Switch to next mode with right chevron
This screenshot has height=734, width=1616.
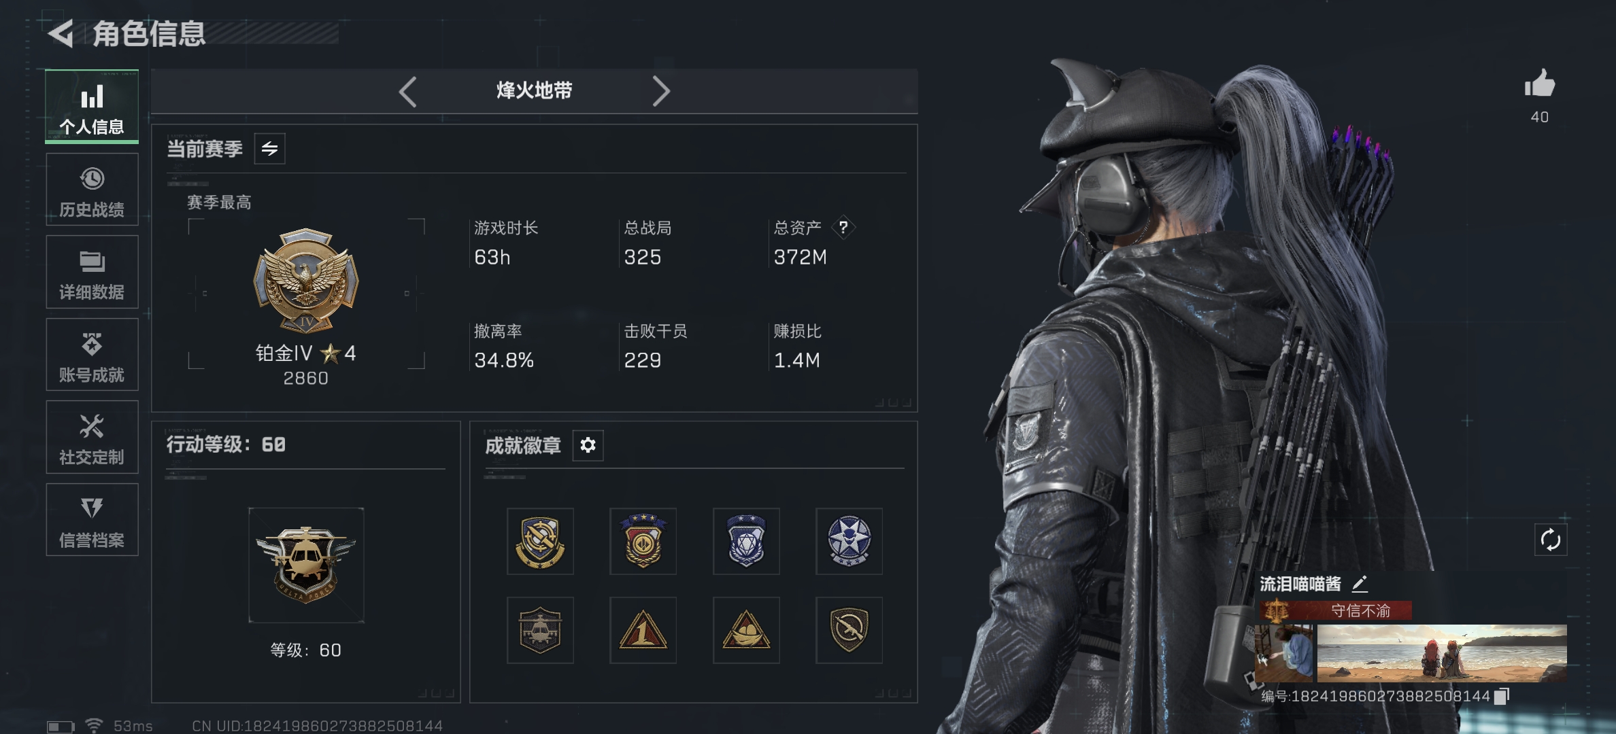click(661, 91)
